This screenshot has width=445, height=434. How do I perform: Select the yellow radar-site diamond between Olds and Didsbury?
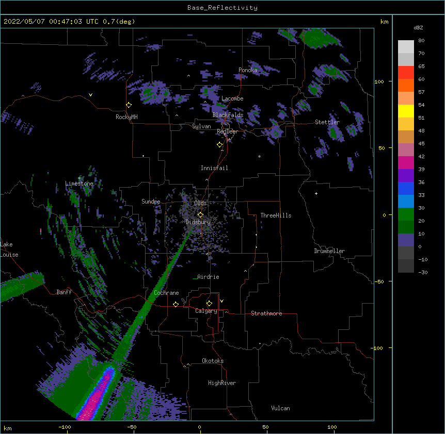click(x=200, y=215)
